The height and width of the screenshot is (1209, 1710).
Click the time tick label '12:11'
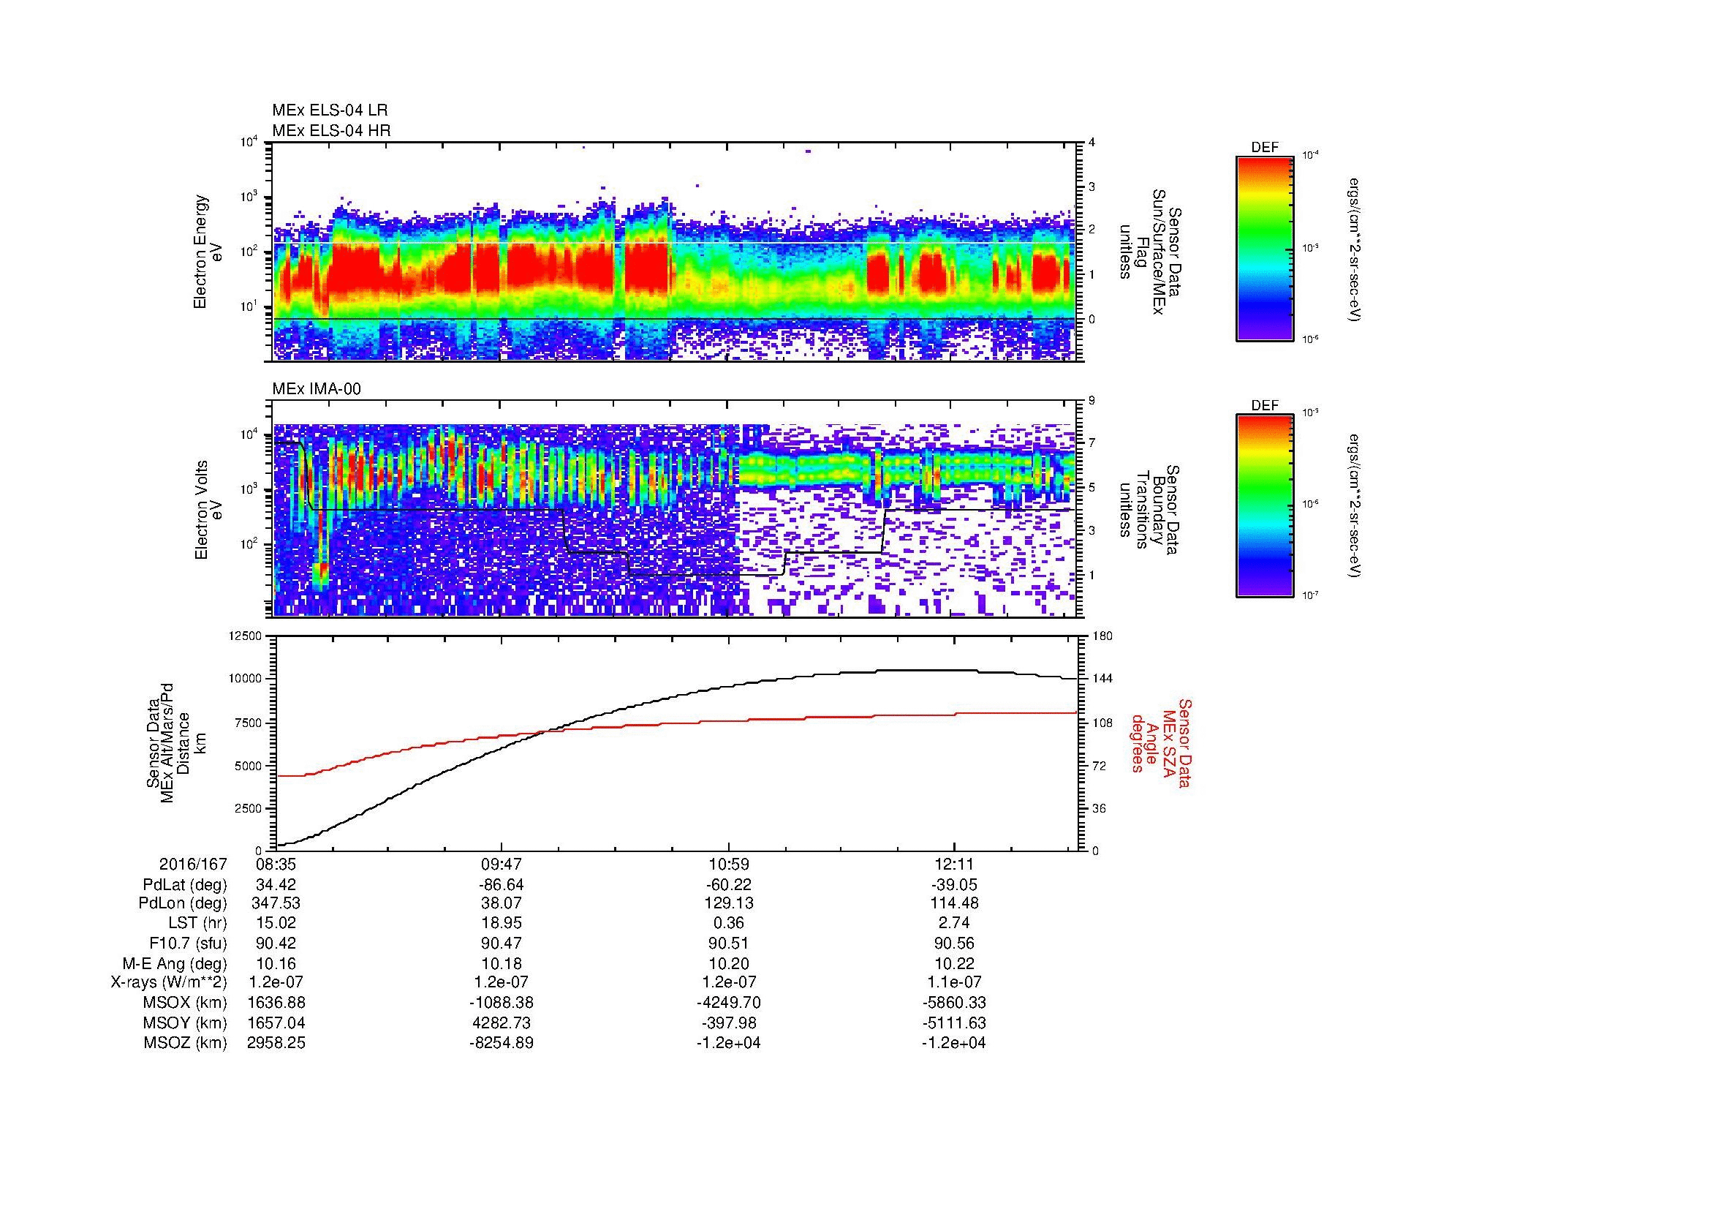pyautogui.click(x=954, y=864)
